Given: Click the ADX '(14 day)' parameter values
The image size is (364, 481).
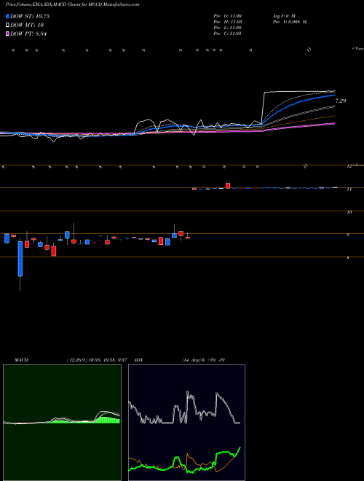Looking at the screenshot, I should tap(191, 360).
